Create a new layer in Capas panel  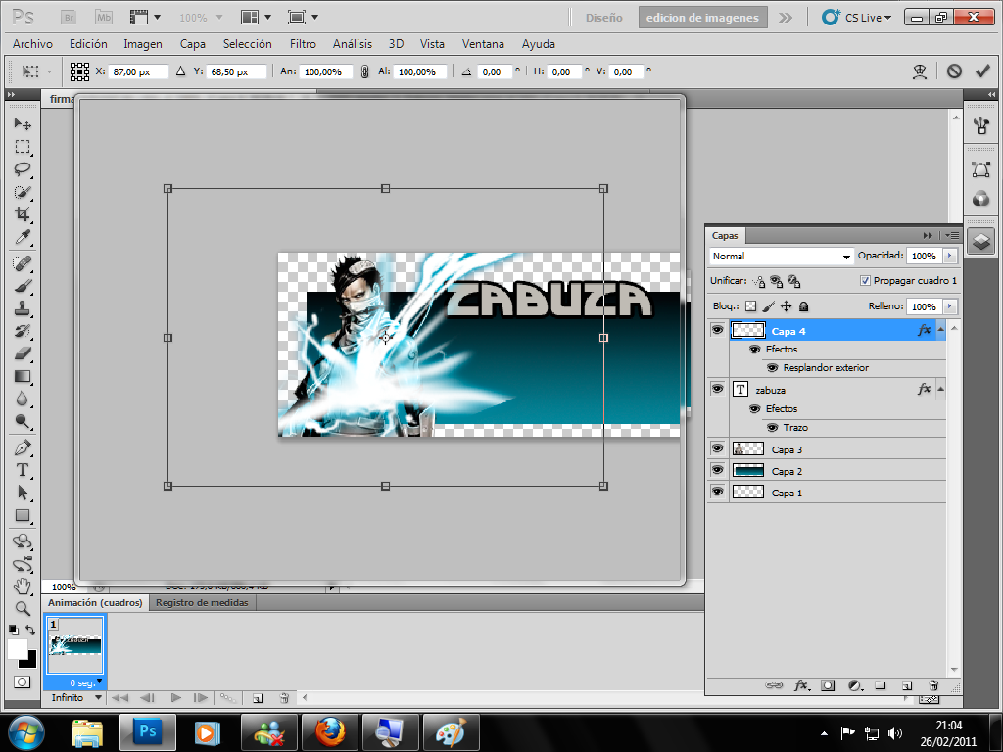tap(906, 685)
